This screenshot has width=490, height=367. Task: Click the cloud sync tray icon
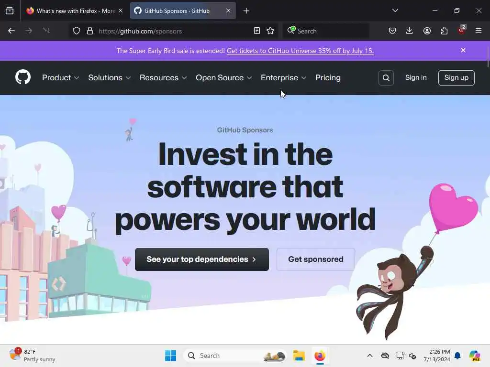(385, 356)
